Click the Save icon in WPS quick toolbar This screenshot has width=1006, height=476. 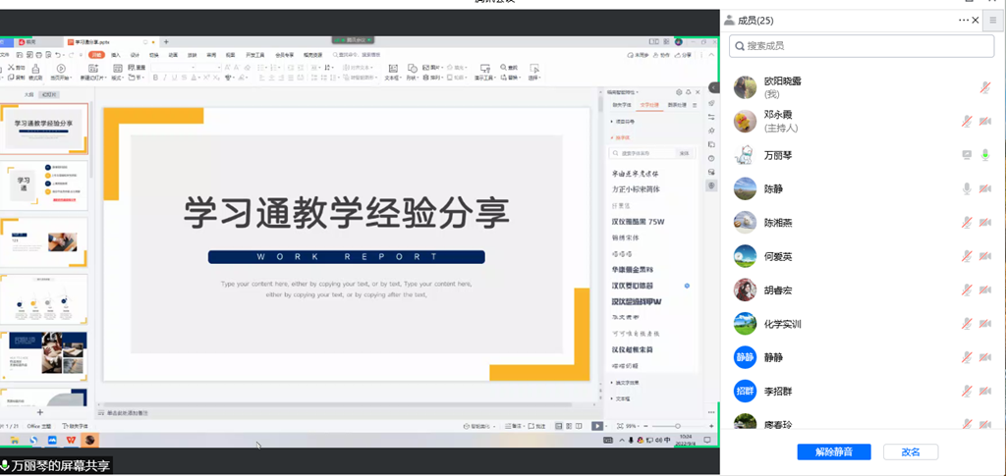[x=20, y=55]
